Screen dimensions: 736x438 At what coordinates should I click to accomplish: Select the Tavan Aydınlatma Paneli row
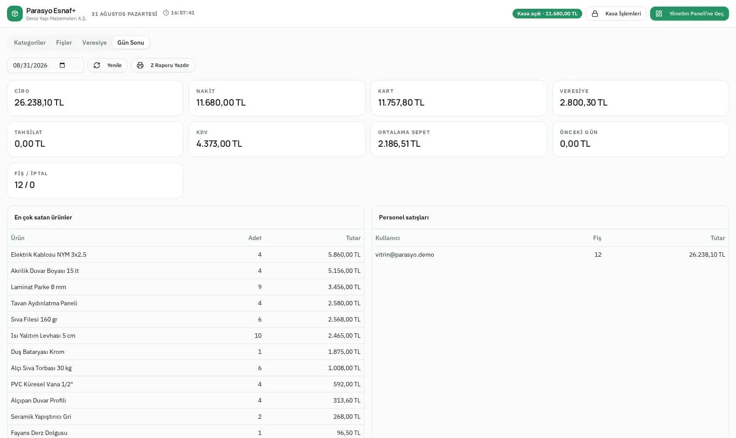pos(186,303)
